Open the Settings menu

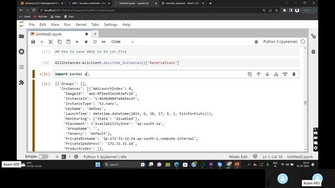110,25
